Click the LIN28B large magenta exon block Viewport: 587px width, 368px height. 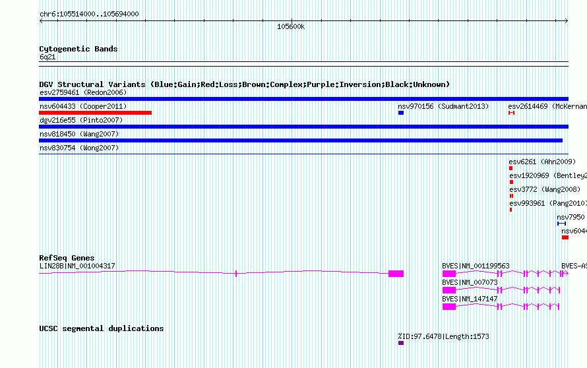point(396,274)
